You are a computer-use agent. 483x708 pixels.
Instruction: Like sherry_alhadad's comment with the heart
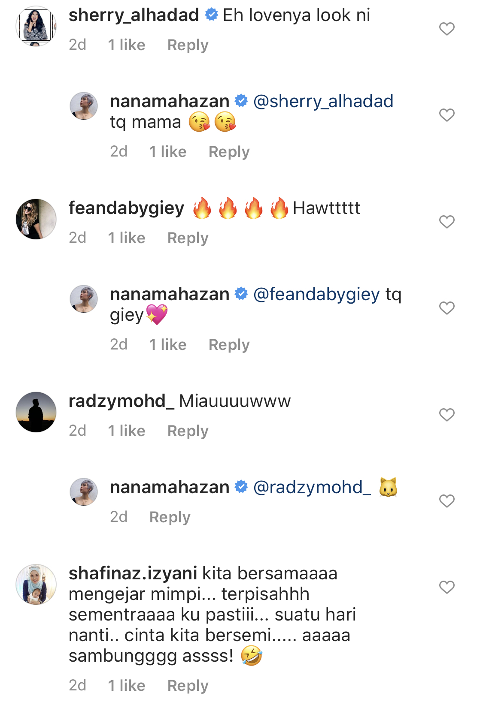point(447,29)
